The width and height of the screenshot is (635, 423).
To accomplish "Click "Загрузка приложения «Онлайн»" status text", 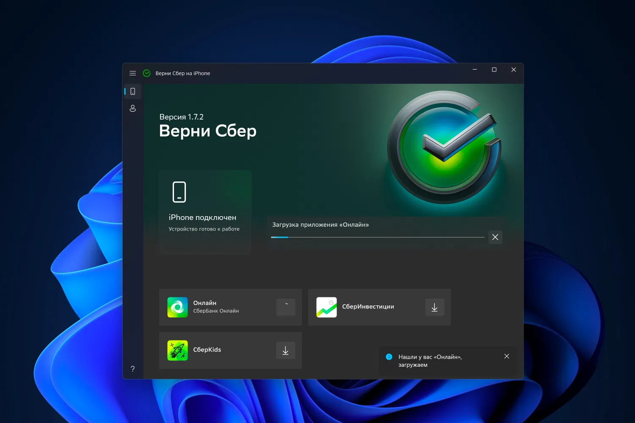I will pyautogui.click(x=320, y=225).
